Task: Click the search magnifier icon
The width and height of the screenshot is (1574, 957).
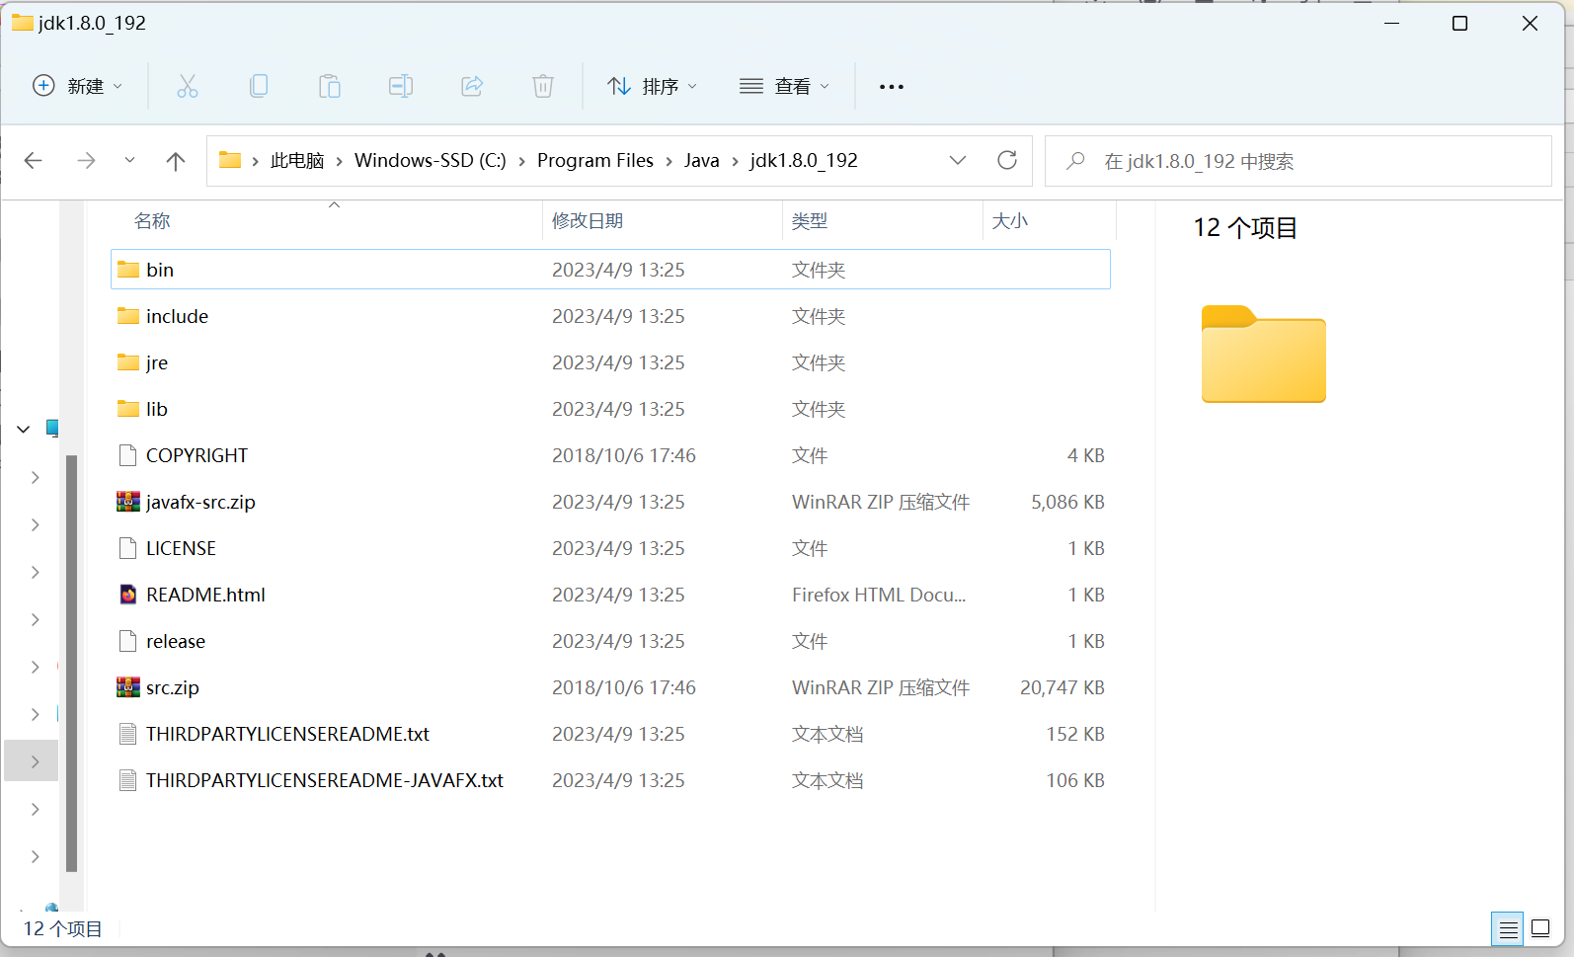Action: point(1076,161)
